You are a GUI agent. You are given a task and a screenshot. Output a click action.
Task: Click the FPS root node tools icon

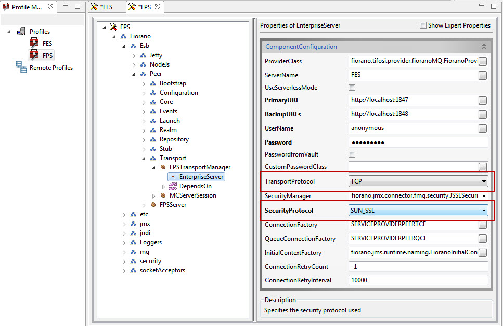tap(113, 27)
